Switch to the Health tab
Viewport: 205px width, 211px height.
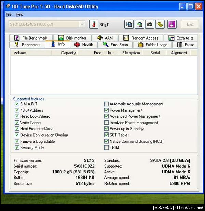[84, 45]
